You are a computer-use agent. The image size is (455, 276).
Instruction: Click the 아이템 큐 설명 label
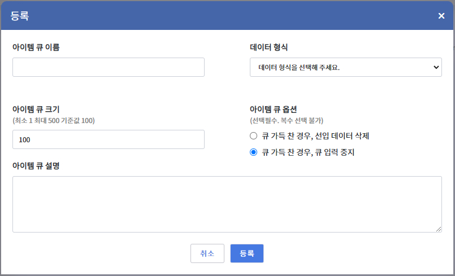tap(36, 166)
